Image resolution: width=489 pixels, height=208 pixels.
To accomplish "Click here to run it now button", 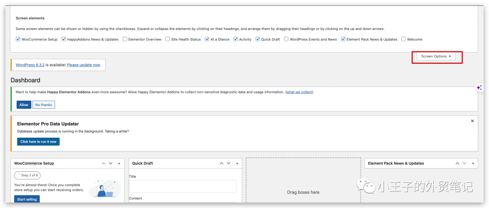I will coord(38,141).
